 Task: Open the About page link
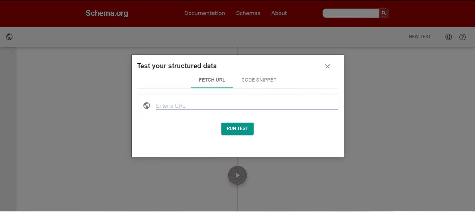pos(279,13)
